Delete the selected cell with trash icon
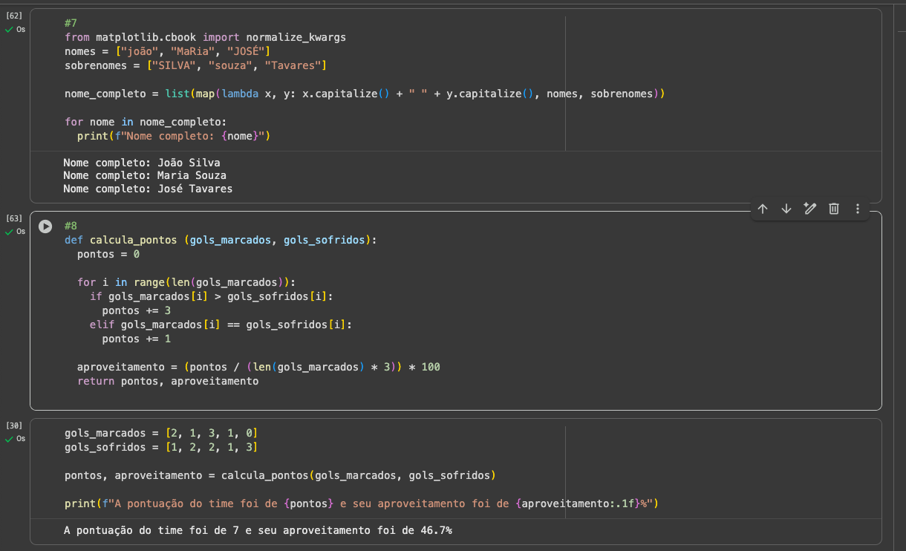The width and height of the screenshot is (906, 551). (x=834, y=209)
